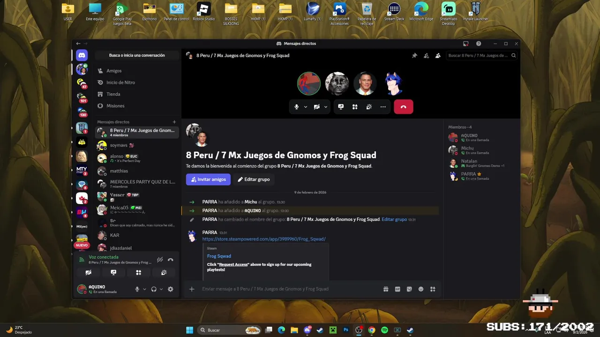The image size is (600, 337).
Task: Open the Frog Sqwad embed title link
Action: (219, 256)
